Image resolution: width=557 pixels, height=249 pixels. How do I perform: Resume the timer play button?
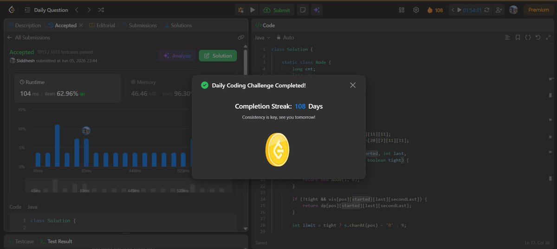coord(459,10)
